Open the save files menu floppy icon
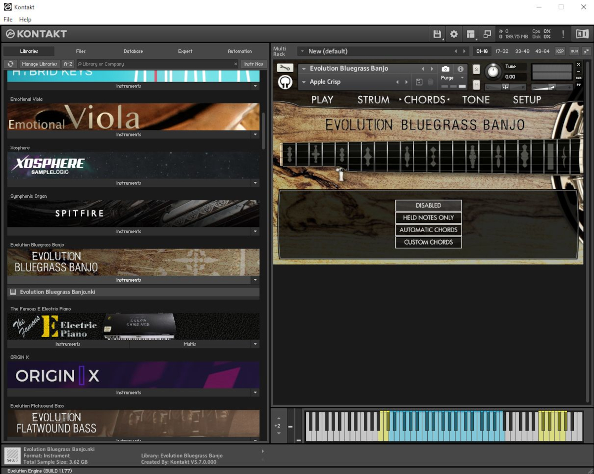594x474 pixels. [x=437, y=34]
